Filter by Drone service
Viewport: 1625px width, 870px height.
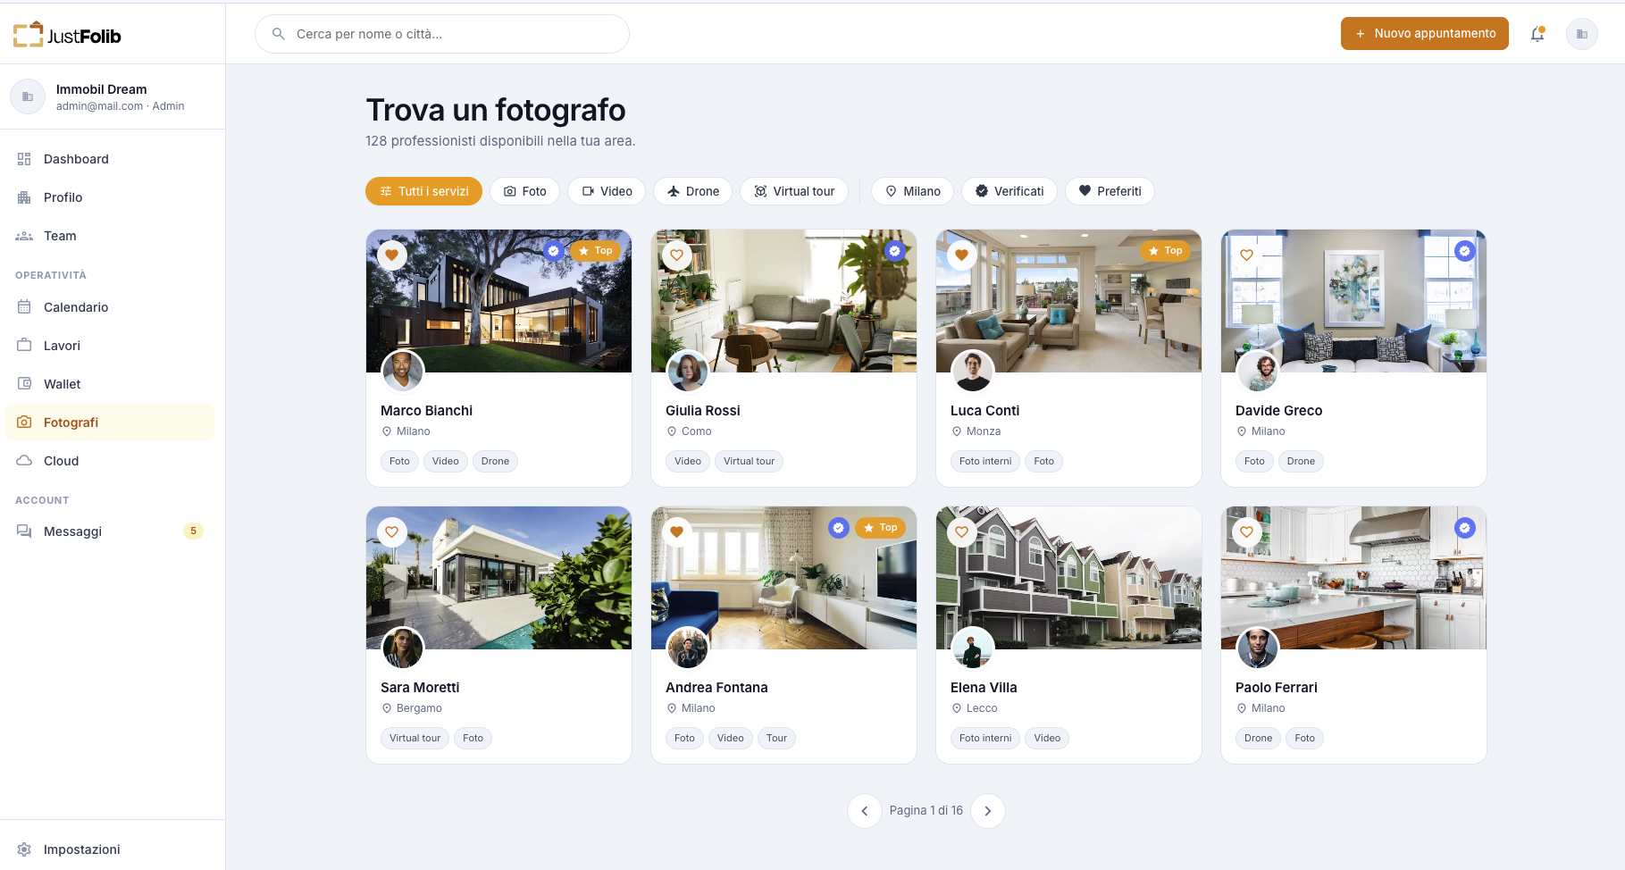(693, 191)
